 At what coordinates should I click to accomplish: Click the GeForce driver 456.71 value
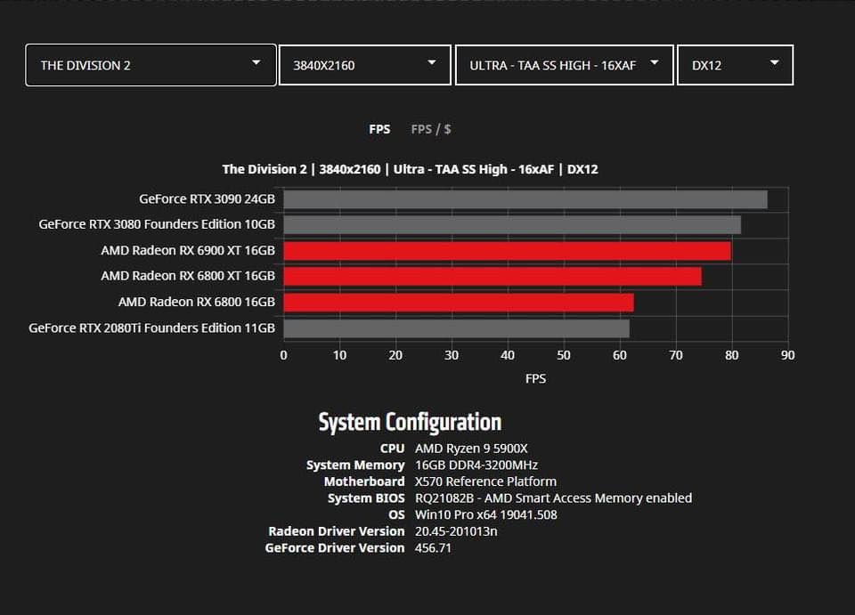coord(433,548)
